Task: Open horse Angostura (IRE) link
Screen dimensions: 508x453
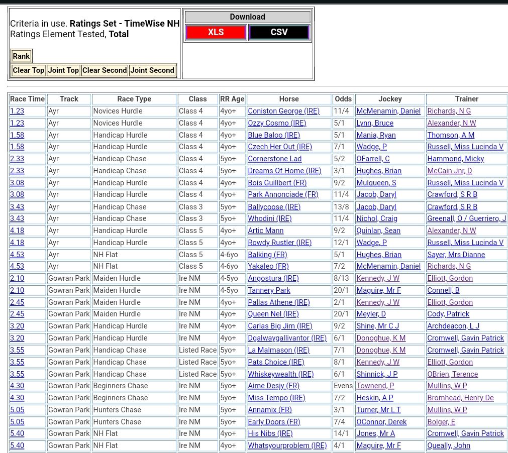Action: [x=273, y=278]
